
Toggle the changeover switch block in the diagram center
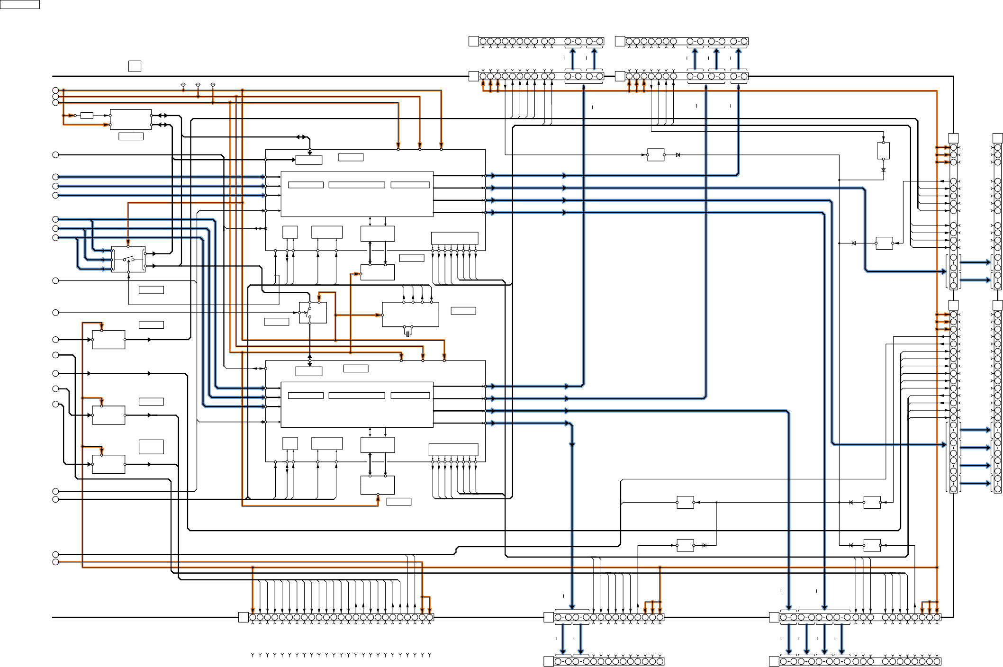[x=313, y=313]
